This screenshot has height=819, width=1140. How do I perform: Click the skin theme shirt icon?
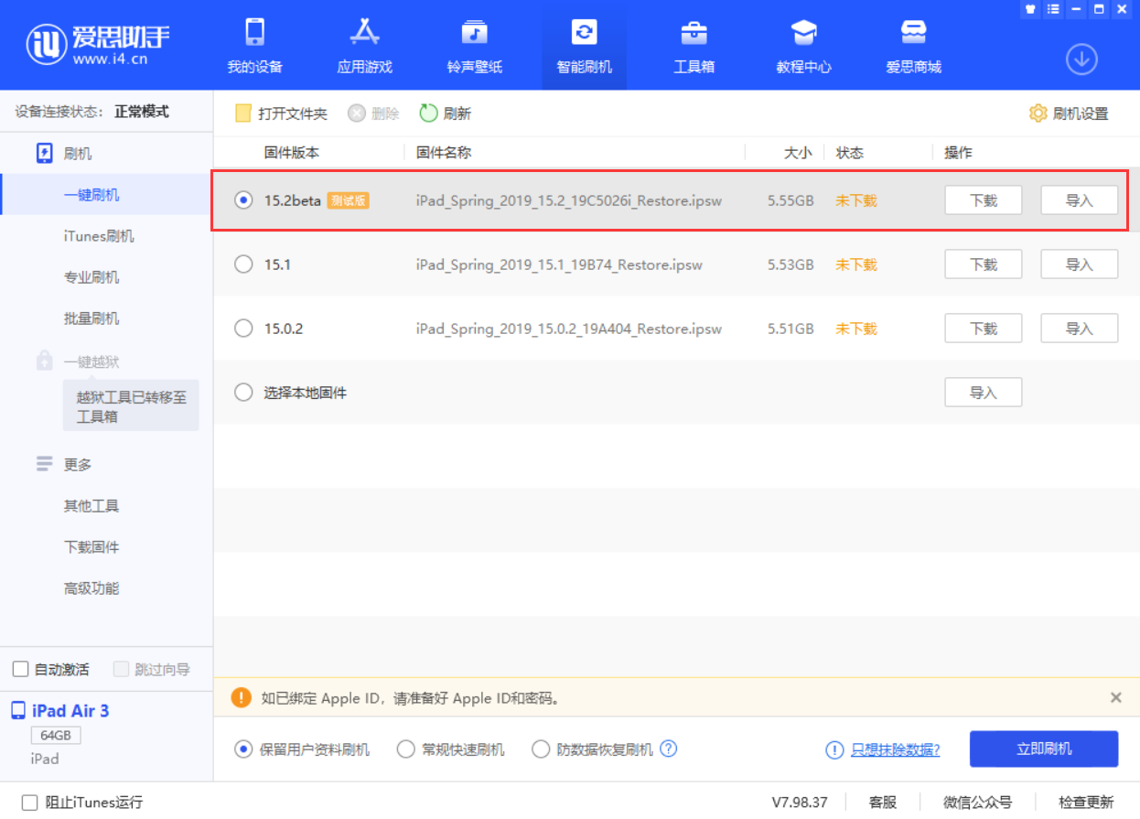pos(1030,9)
